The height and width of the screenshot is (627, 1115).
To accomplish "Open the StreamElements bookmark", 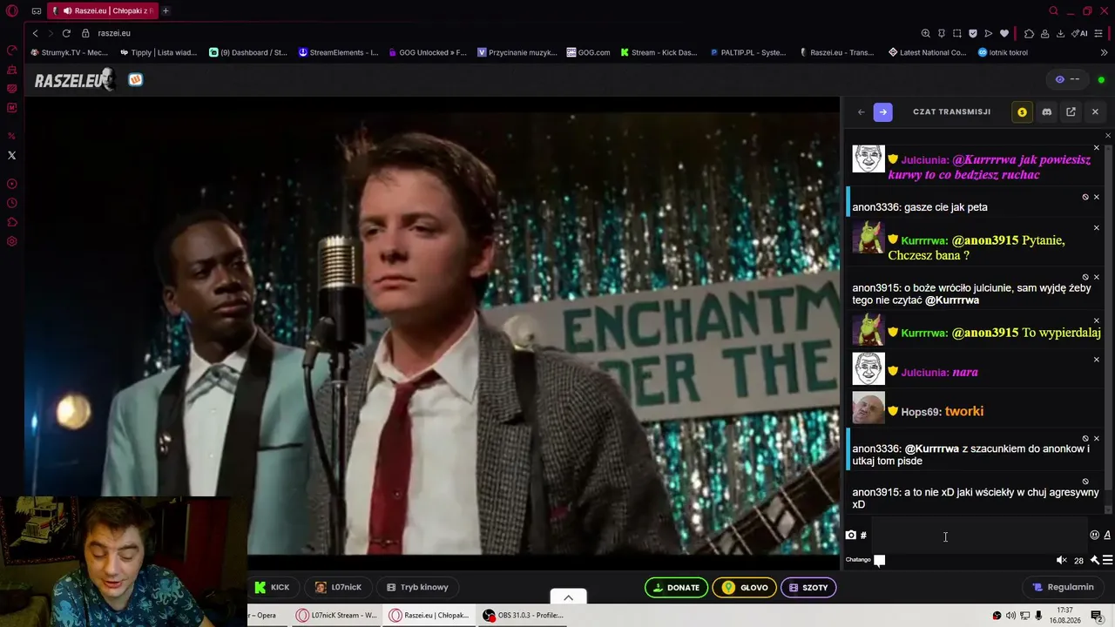I will click(x=338, y=52).
